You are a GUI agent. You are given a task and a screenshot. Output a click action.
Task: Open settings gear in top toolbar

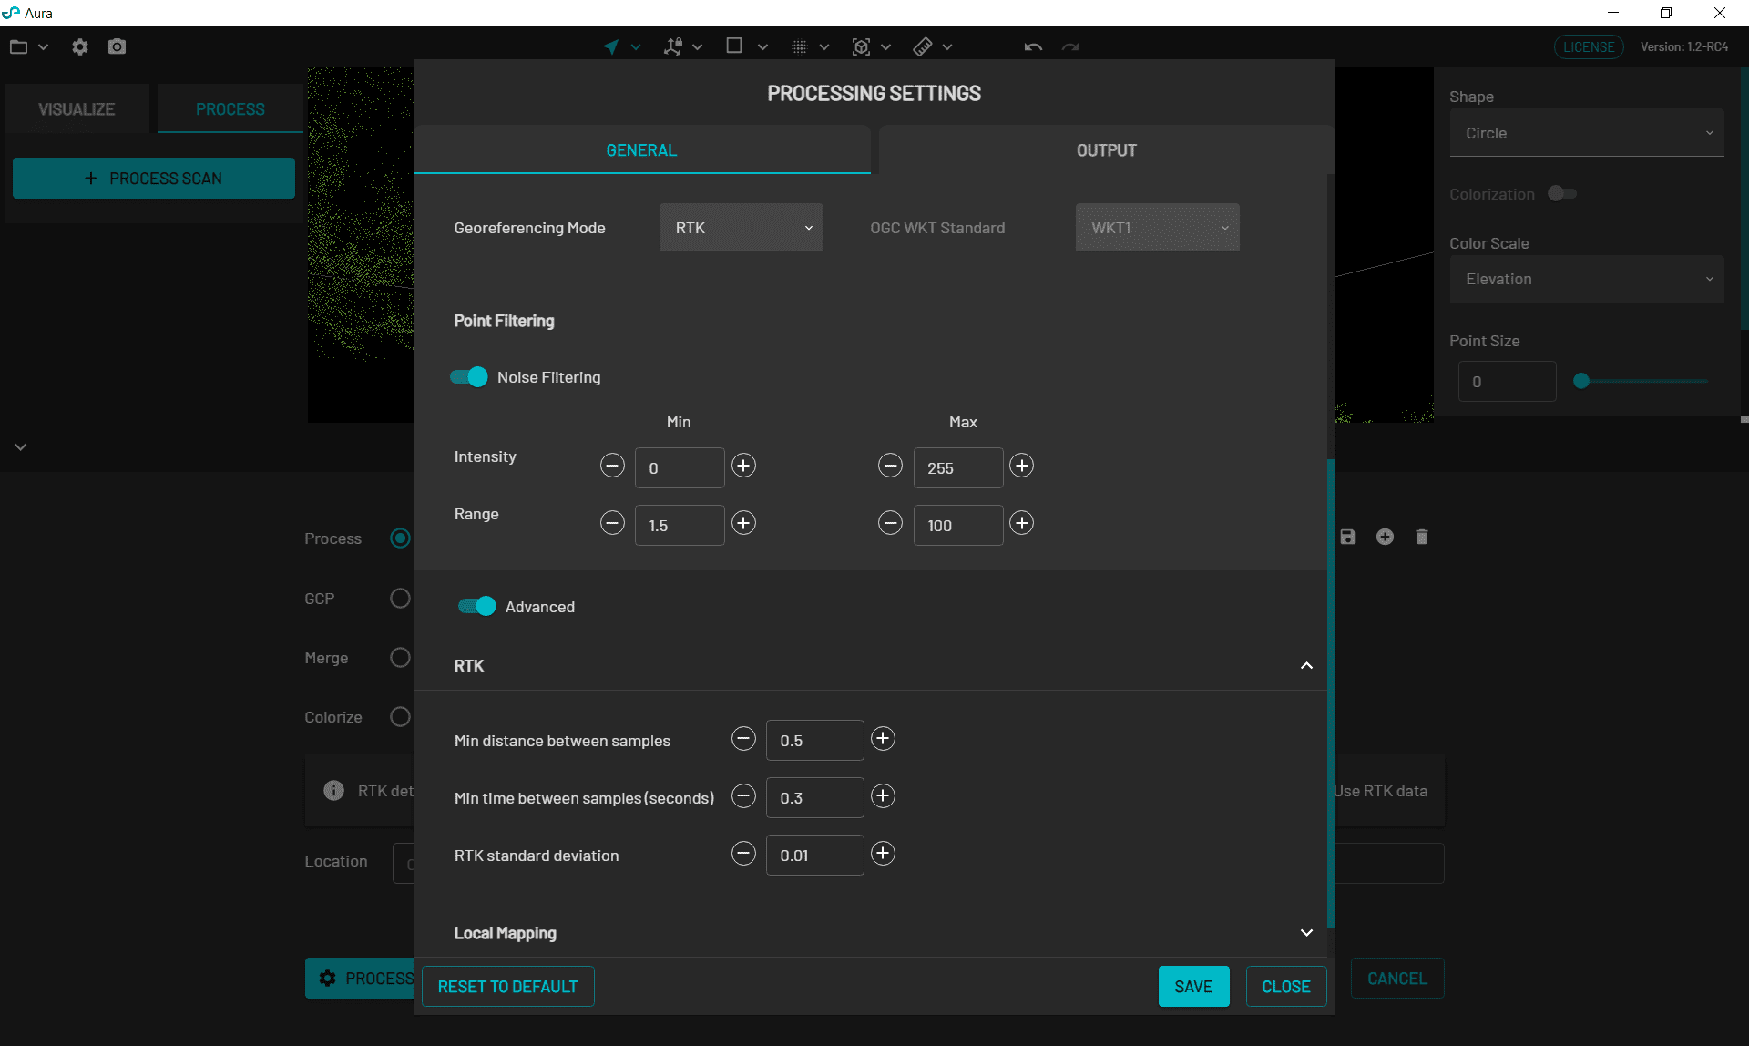pyautogui.click(x=80, y=46)
